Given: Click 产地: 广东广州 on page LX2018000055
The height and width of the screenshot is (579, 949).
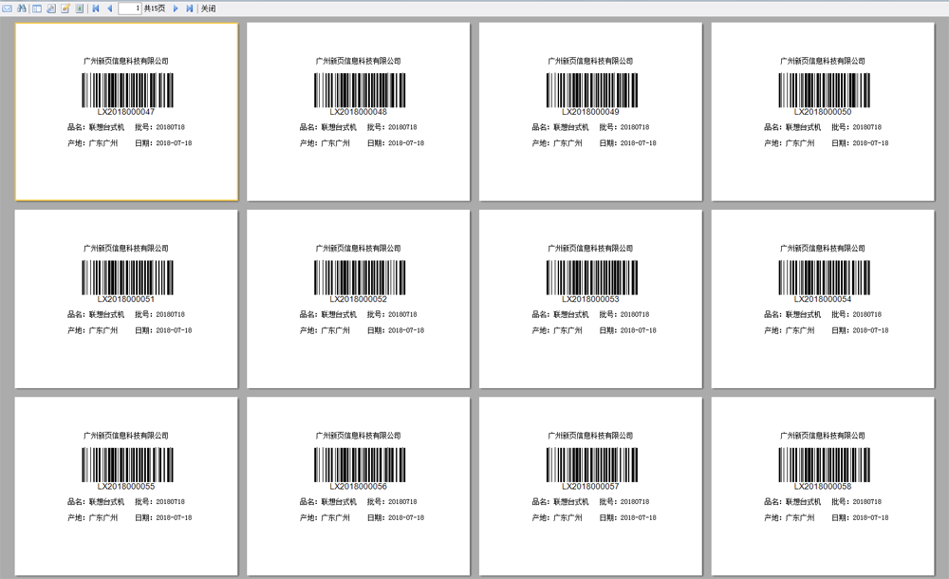Looking at the screenshot, I should click(x=93, y=517).
